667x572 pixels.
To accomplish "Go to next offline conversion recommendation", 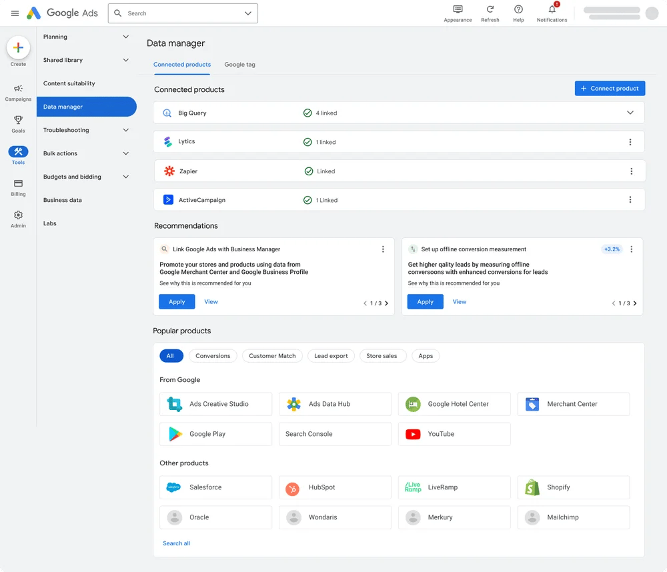I will click(635, 303).
